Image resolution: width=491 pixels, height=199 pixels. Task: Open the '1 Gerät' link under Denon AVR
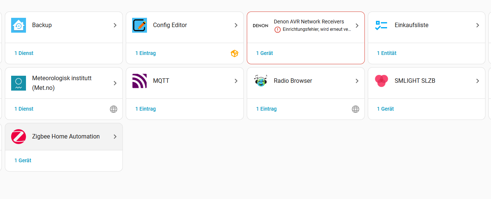click(265, 53)
